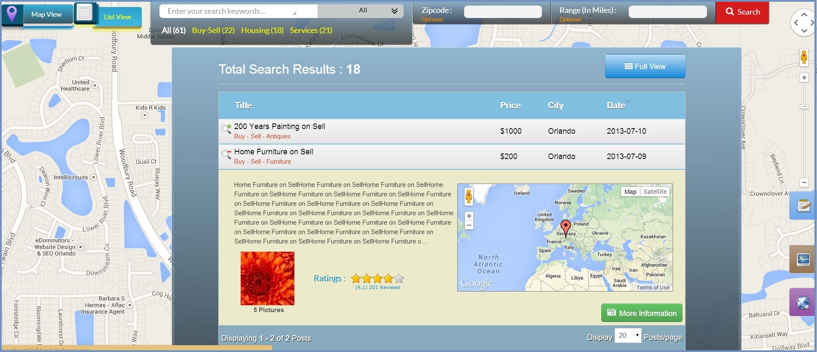Image resolution: width=817 pixels, height=352 pixels.
Task: Click the red marker over Germany
Action: tap(566, 227)
